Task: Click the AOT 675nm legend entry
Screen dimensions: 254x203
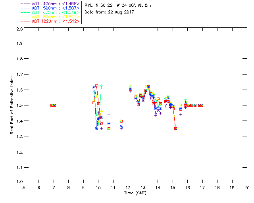Action: tap(50, 12)
